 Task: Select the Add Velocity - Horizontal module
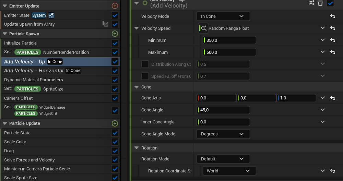pyautogui.click(x=34, y=71)
